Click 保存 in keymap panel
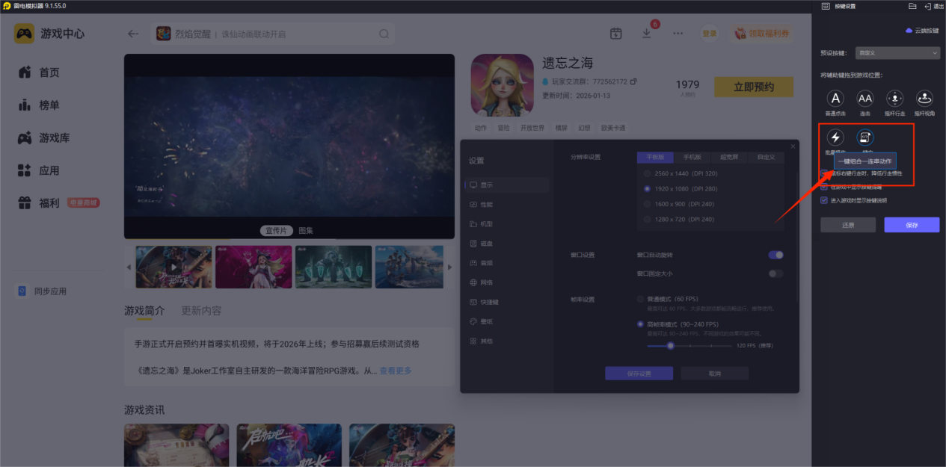 [912, 225]
